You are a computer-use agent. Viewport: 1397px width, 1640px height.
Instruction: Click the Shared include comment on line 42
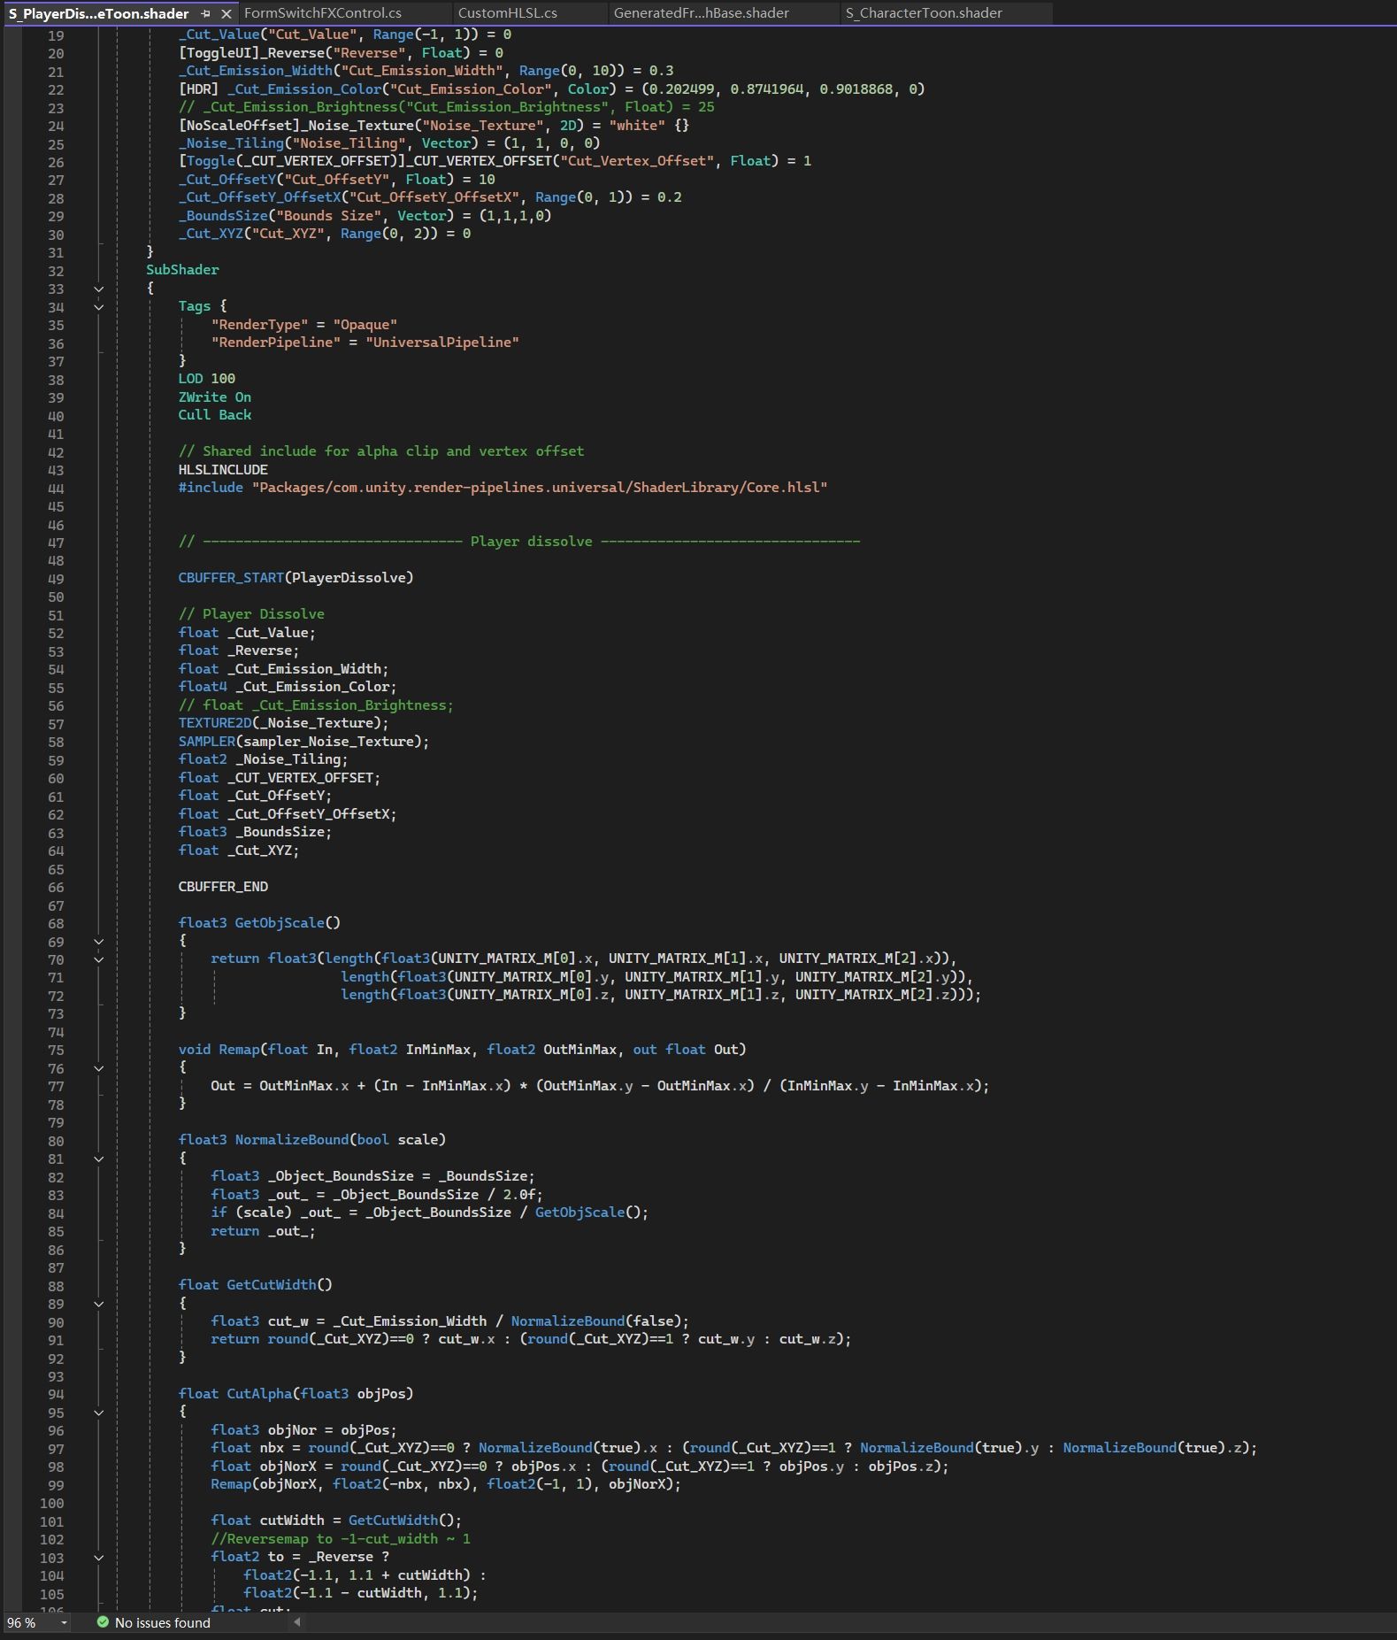click(x=381, y=450)
